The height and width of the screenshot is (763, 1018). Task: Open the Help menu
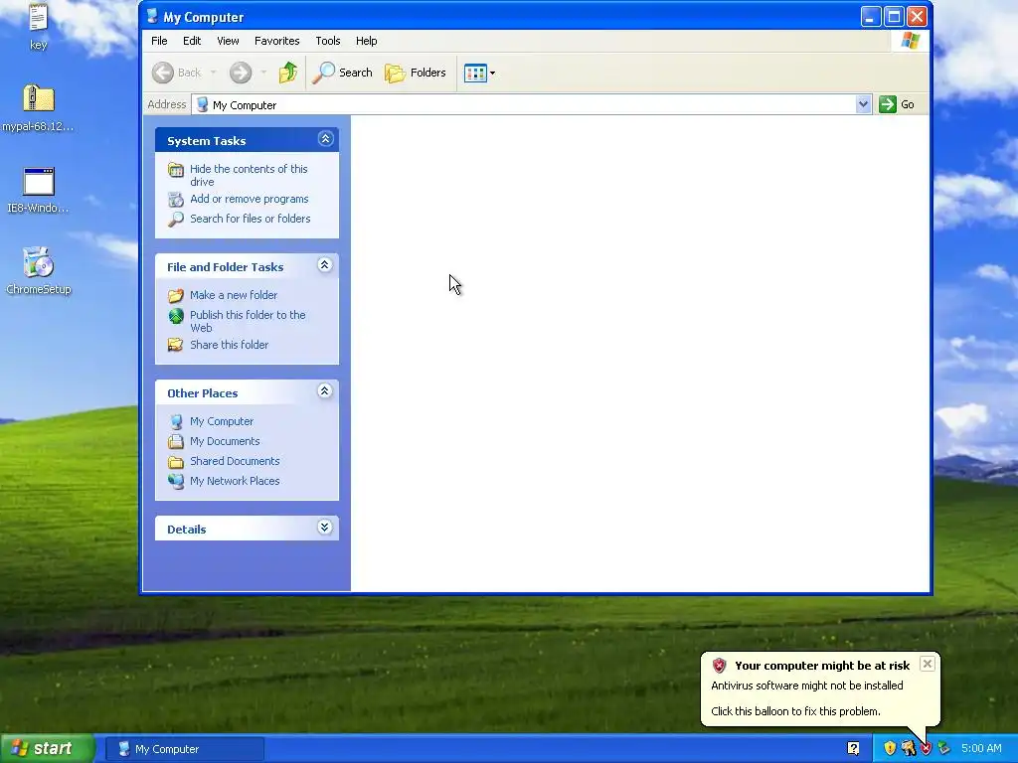tap(366, 41)
